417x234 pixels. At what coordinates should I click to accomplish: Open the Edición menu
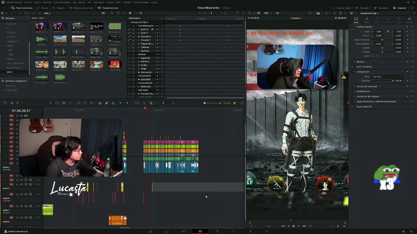(x=37, y=2)
